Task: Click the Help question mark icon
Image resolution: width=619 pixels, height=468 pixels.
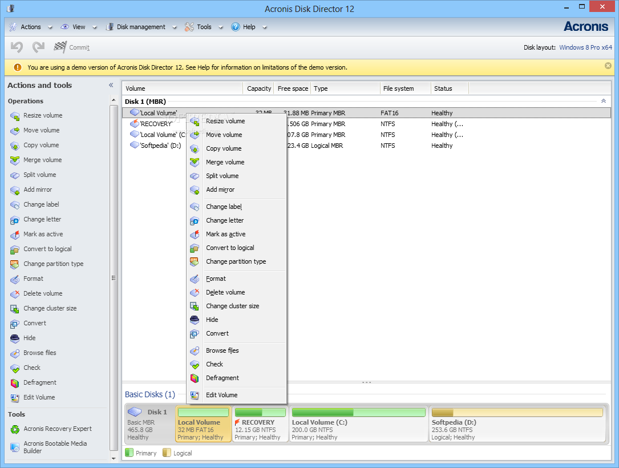Action: [235, 27]
